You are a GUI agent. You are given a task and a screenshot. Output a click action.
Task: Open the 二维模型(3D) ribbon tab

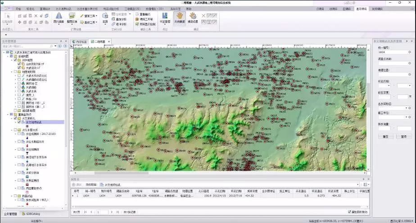(132, 9)
